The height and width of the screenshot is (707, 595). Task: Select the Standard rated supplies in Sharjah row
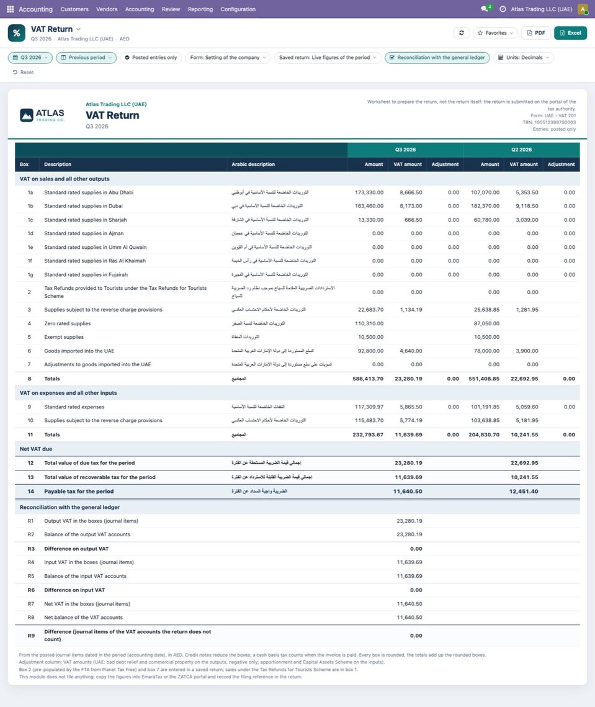(298, 220)
